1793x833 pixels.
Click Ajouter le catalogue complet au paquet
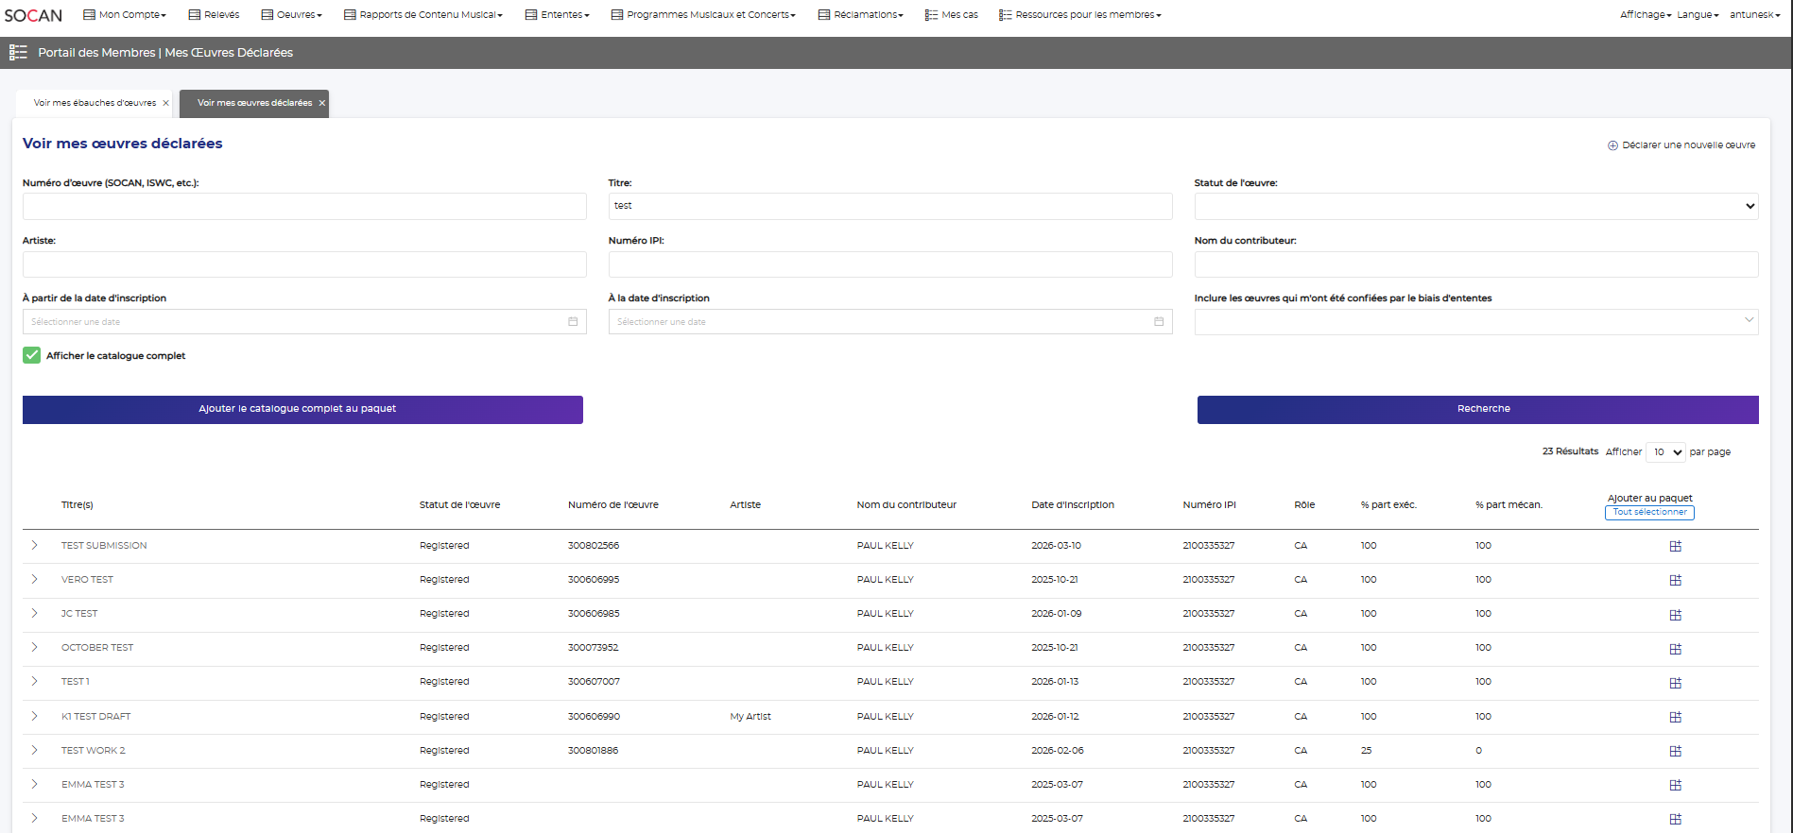coord(302,409)
